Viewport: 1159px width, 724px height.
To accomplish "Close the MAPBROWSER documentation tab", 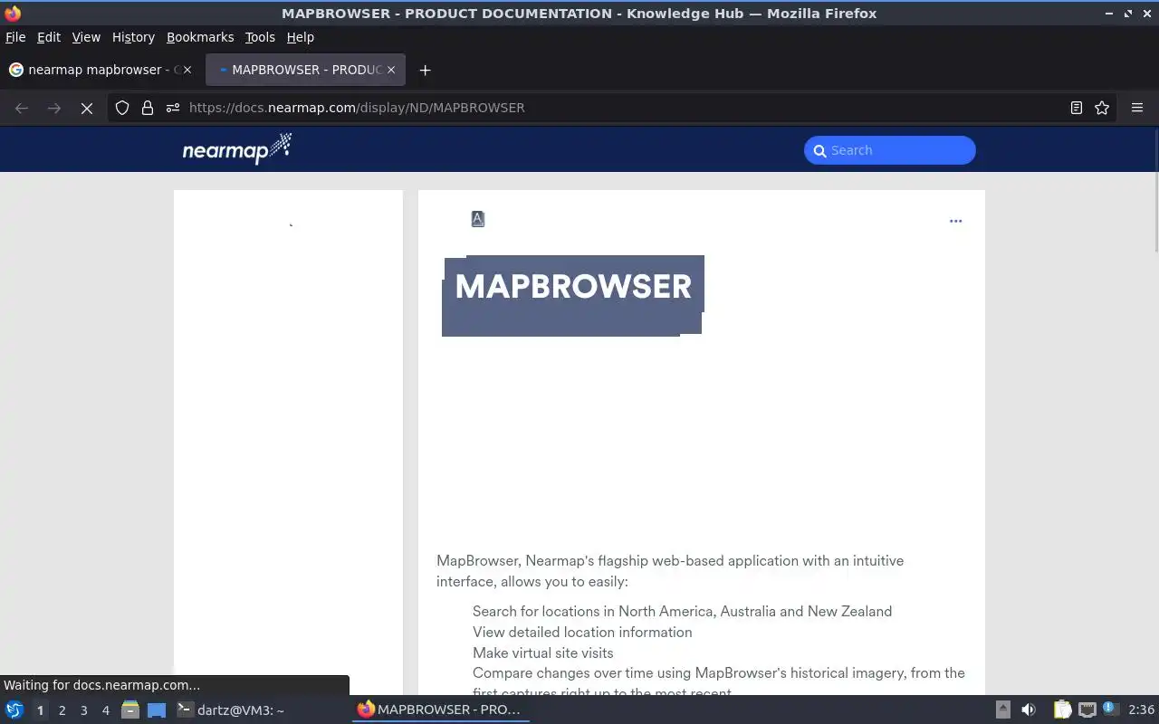I will pyautogui.click(x=391, y=70).
